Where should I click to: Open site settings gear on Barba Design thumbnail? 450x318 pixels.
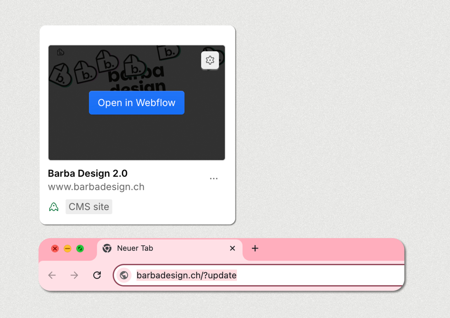click(210, 60)
